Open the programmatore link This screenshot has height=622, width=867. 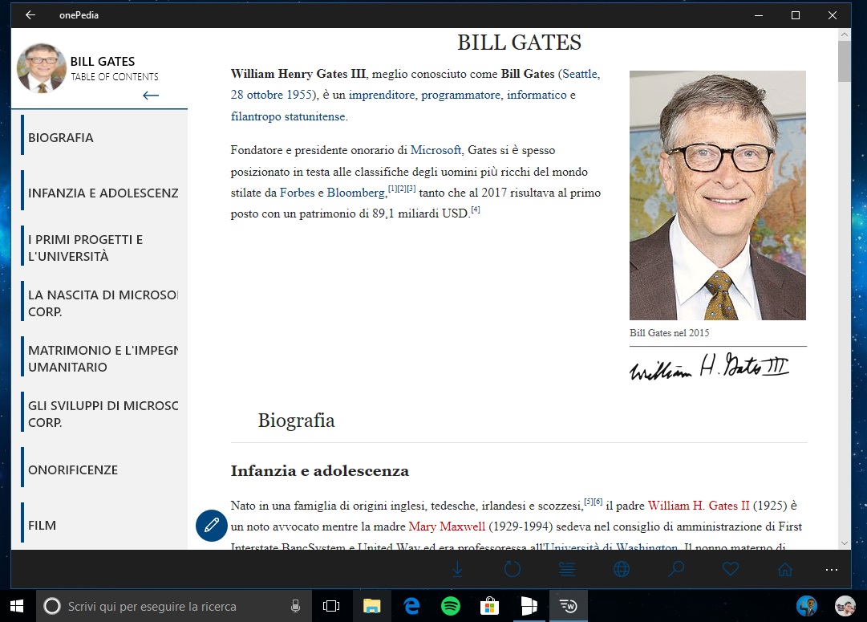(461, 95)
